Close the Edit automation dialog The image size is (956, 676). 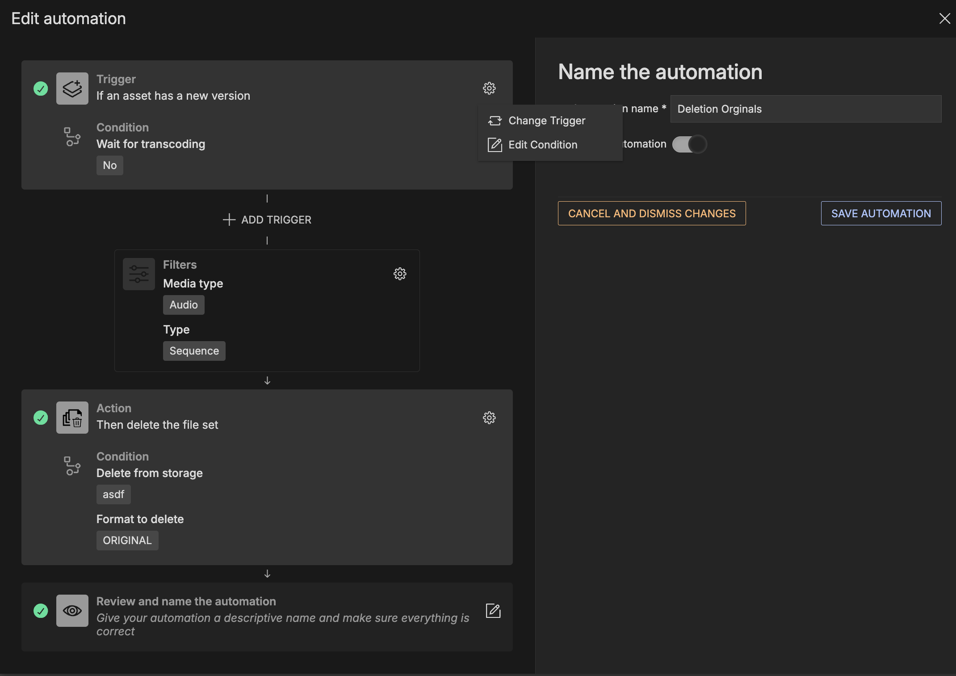[944, 18]
